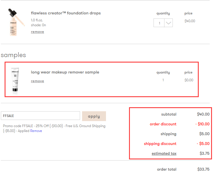
Task: Apply the promo code
Action: pyautogui.click(x=94, y=116)
